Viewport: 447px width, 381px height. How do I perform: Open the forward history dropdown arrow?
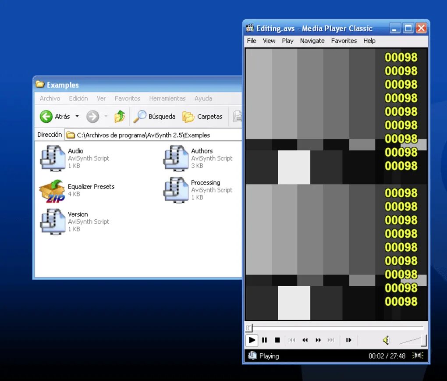click(106, 116)
